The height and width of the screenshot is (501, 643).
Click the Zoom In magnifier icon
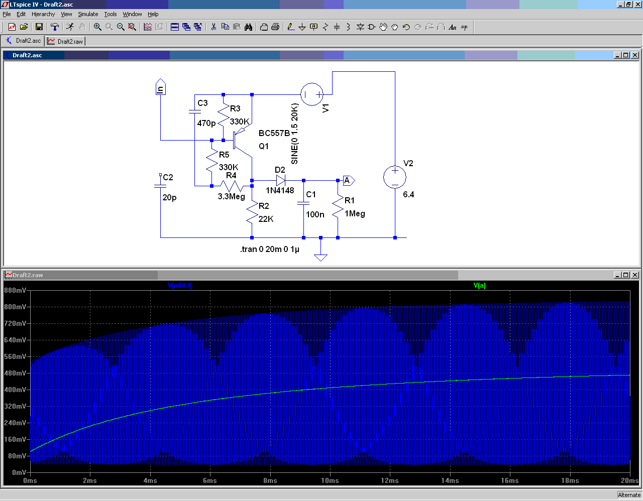[x=97, y=27]
